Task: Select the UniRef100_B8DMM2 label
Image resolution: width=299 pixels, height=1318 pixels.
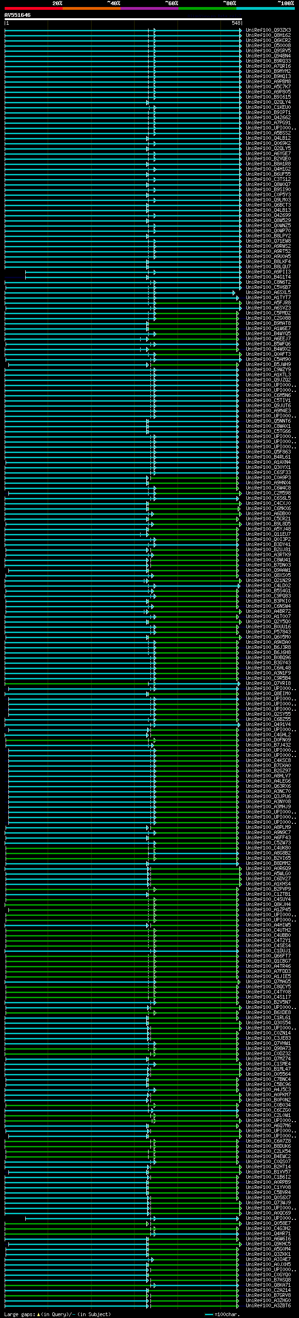Action: [x=268, y=864]
